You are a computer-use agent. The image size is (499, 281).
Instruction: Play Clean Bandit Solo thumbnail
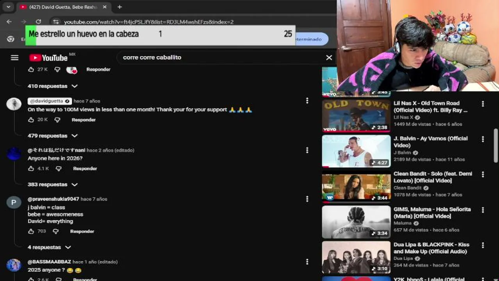356,187
